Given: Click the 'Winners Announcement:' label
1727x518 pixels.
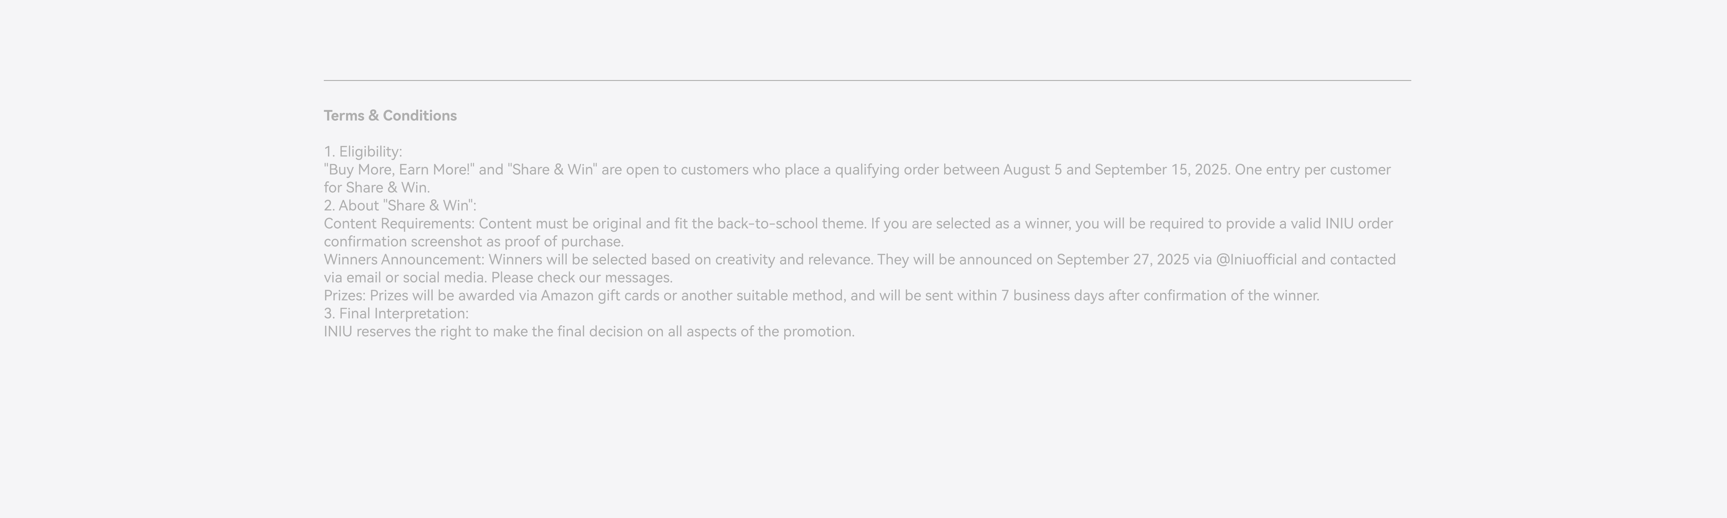Looking at the screenshot, I should 404,260.
